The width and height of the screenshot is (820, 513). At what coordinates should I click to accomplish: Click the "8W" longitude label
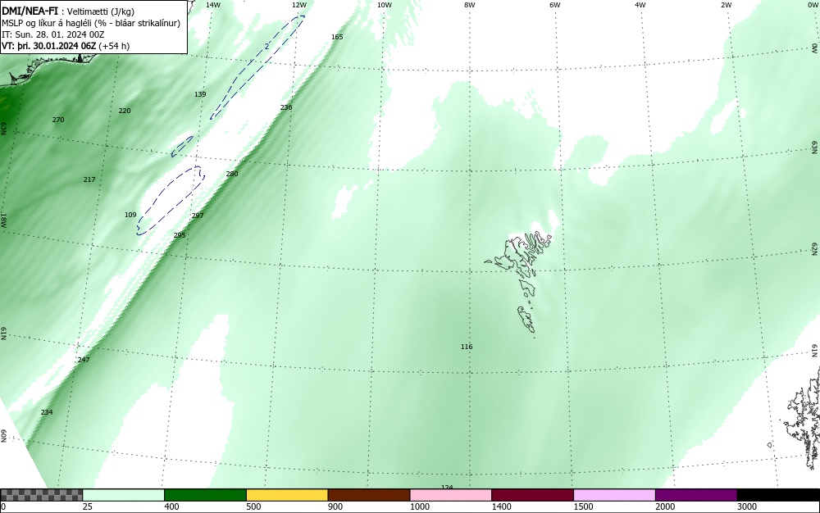pos(470,5)
